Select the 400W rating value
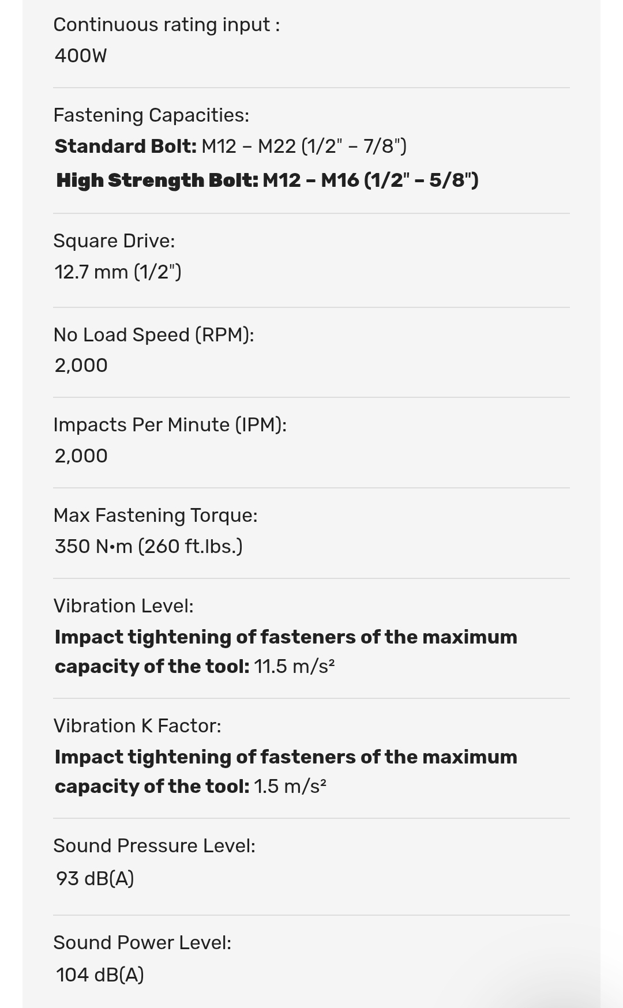 coord(81,56)
